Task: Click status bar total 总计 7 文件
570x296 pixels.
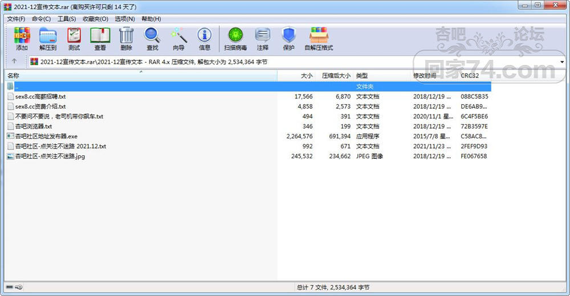Action: tap(333, 287)
